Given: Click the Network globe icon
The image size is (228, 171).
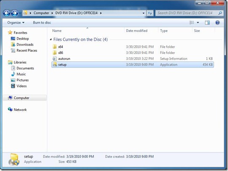Looking at the screenshot, I should (x=10, y=110).
